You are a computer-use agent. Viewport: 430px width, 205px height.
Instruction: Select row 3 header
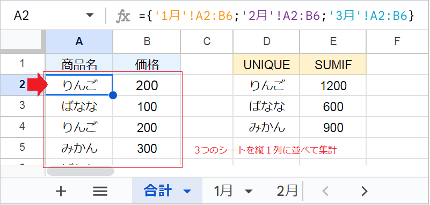pyautogui.click(x=22, y=106)
